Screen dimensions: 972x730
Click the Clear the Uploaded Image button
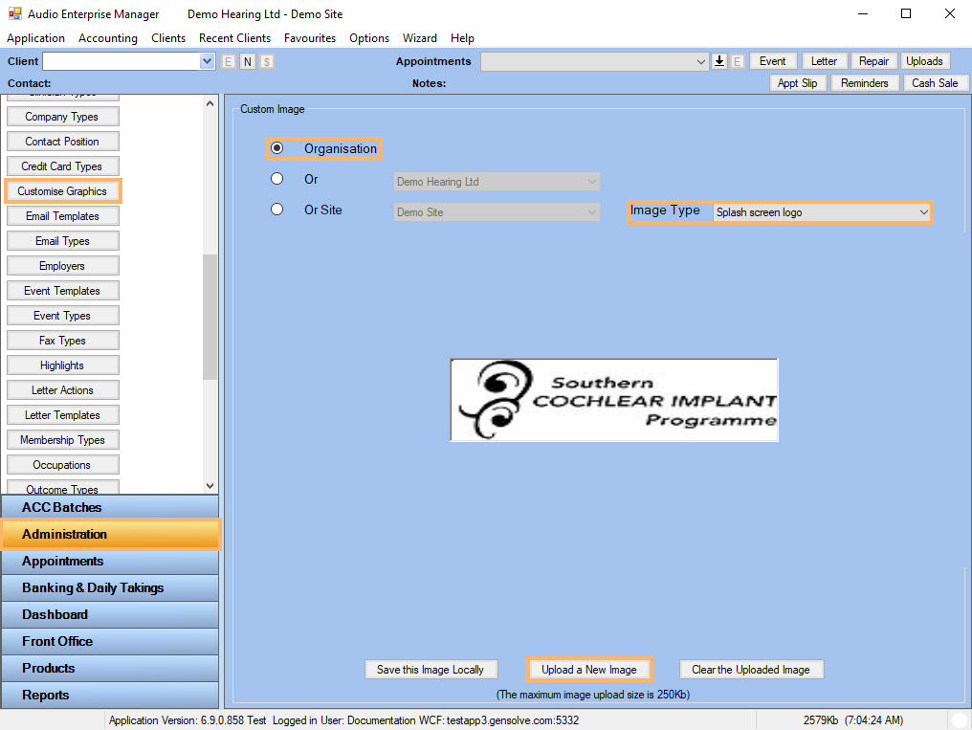coord(751,670)
